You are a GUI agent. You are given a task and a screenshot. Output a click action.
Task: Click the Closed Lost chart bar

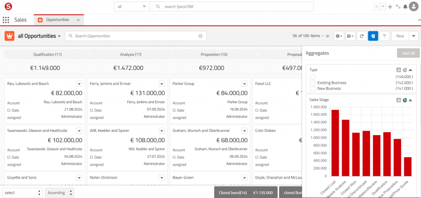(x=335, y=143)
